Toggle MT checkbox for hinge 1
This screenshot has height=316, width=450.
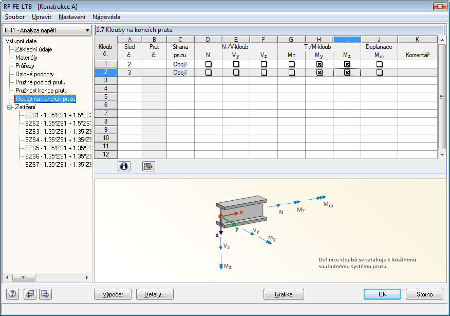coord(292,64)
